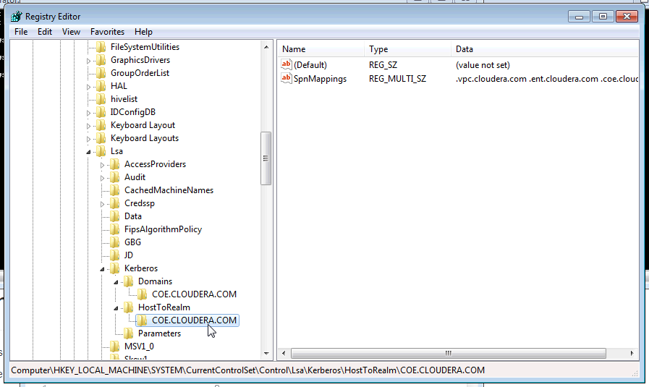Maximize the Registry Editor window
Image resolution: width=649 pixels, height=387 pixels.
603,17
